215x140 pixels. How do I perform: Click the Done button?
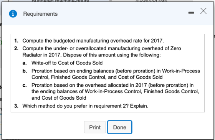click(x=120, y=127)
